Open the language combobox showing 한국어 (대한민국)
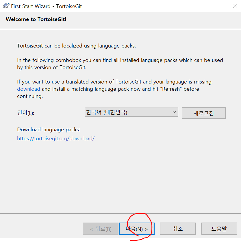Image resolution: width=241 pixels, height=241 pixels. coord(131,112)
